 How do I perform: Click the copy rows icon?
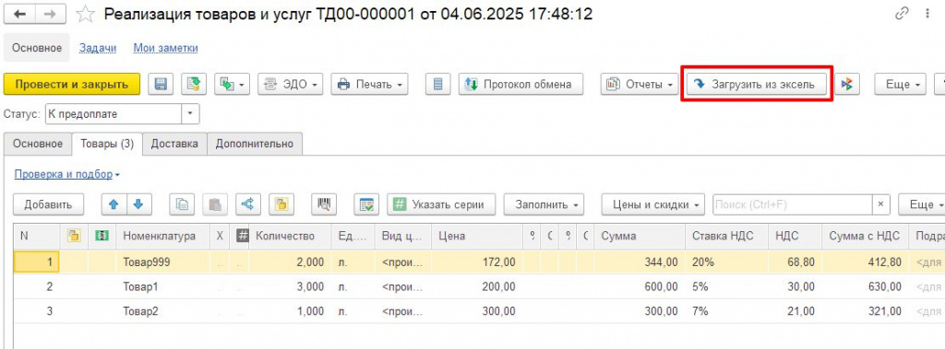tap(182, 204)
